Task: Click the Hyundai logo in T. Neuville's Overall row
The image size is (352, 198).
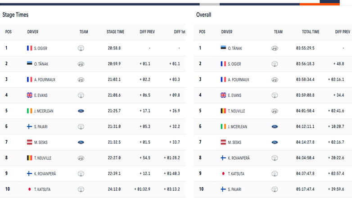Action: [275, 111]
